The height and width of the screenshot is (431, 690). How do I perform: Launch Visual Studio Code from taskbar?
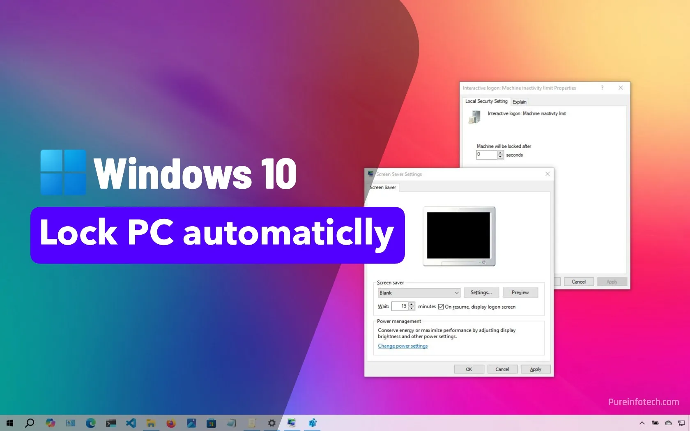131,423
